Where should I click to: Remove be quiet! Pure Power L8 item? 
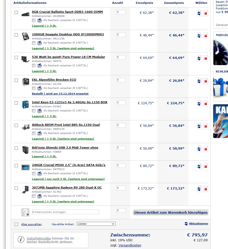pyautogui.click(x=206, y=58)
